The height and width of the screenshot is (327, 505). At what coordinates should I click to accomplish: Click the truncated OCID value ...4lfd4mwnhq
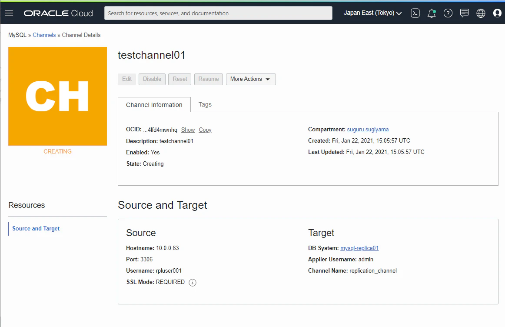160,130
